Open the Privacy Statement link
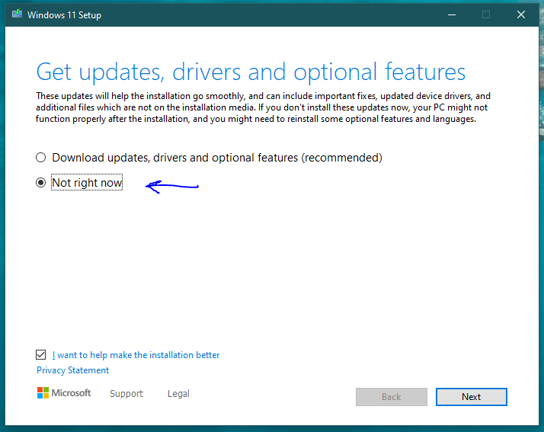The height and width of the screenshot is (432, 544). pos(73,370)
